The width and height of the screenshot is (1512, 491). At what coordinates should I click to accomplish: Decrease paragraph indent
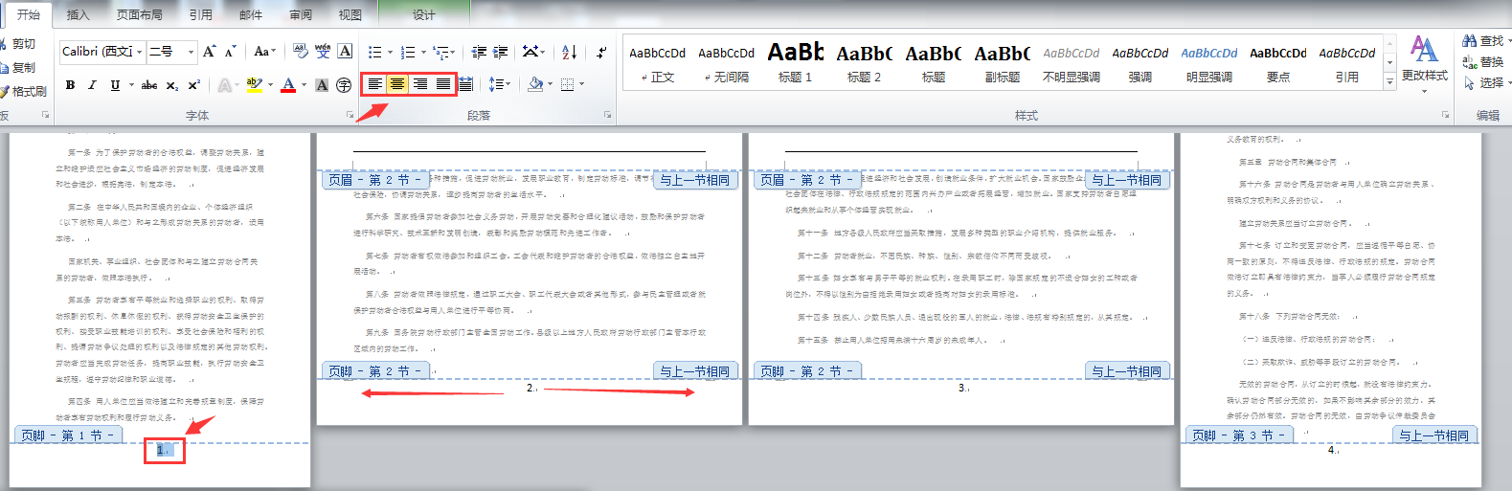479,52
